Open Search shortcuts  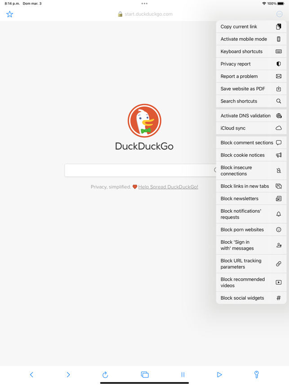[x=251, y=101]
